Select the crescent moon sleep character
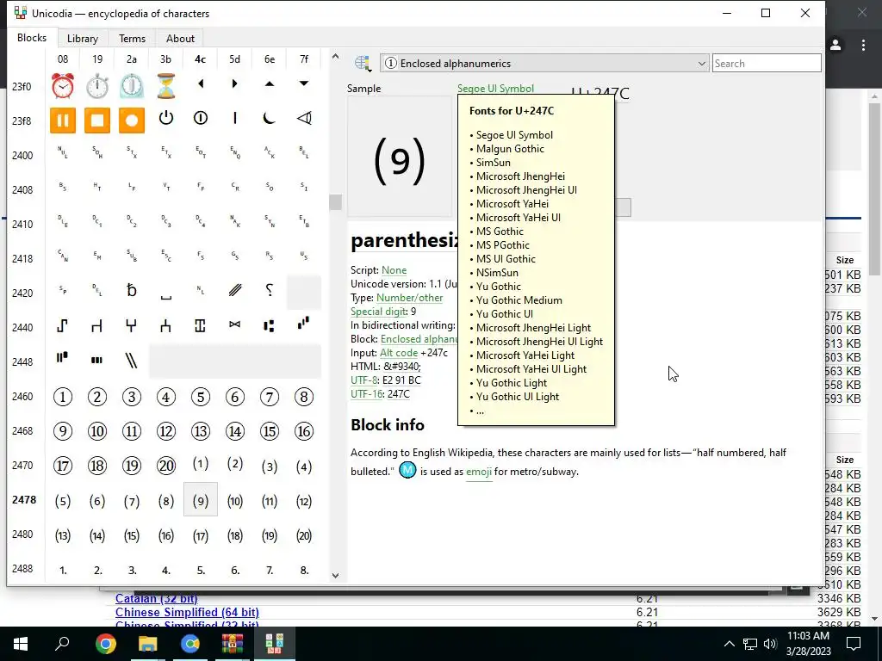Image resolution: width=882 pixels, height=661 pixels. point(270,117)
